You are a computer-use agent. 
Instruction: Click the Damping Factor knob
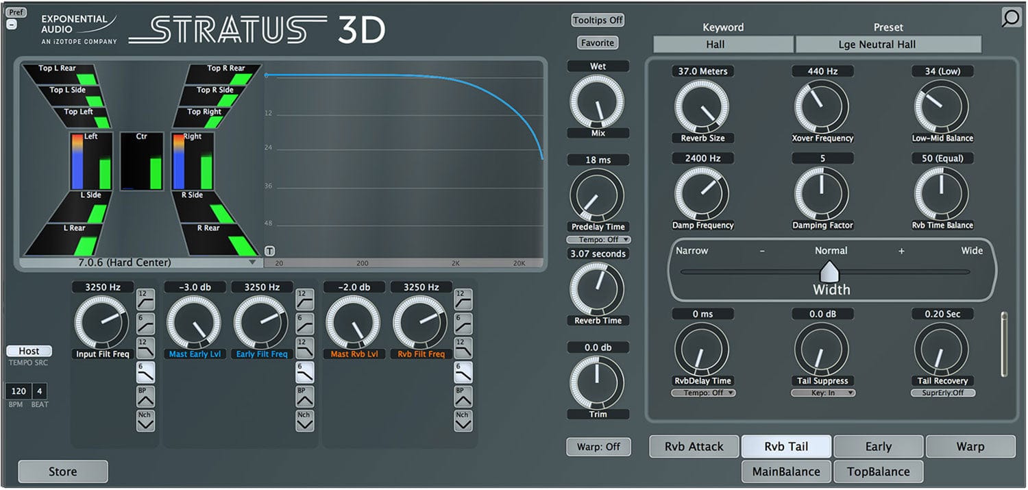pyautogui.click(x=822, y=194)
